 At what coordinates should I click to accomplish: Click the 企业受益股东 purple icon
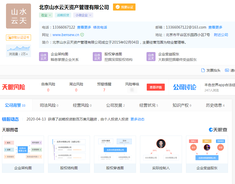(x=151, y=57)
